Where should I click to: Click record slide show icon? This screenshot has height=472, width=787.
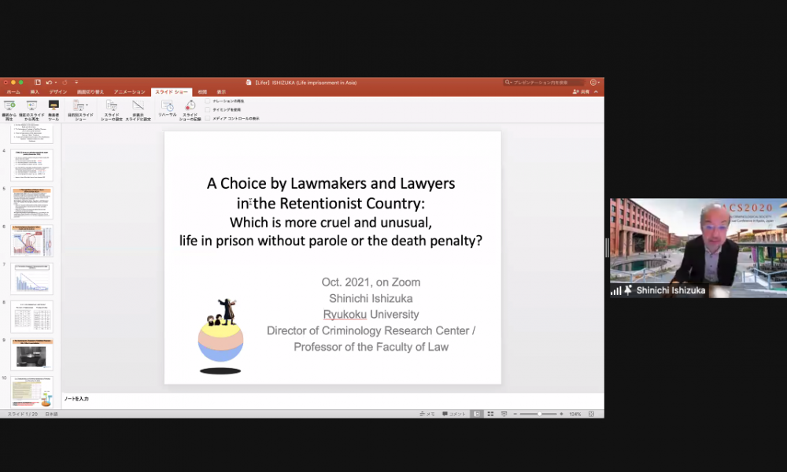pyautogui.click(x=190, y=105)
